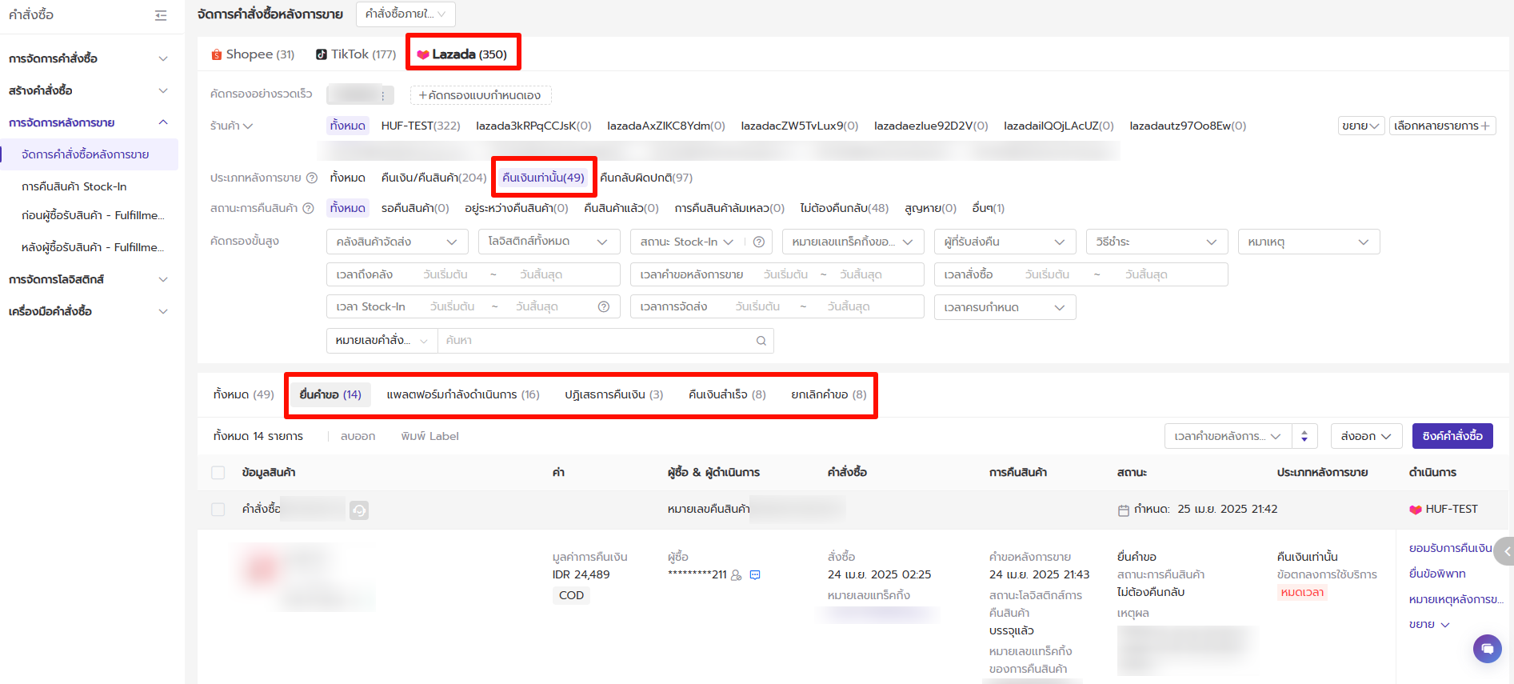Click the refresh icon beside คำสั่งซื้อ
Viewport: 1514px width, 684px height.
coord(359,510)
